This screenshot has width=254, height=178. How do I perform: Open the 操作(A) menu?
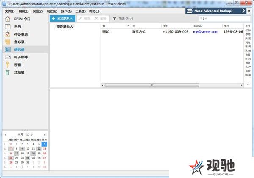pos(66,11)
